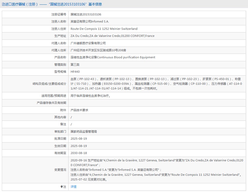
Task: Click the 代理人住所 label
Action: (x=59, y=50)
